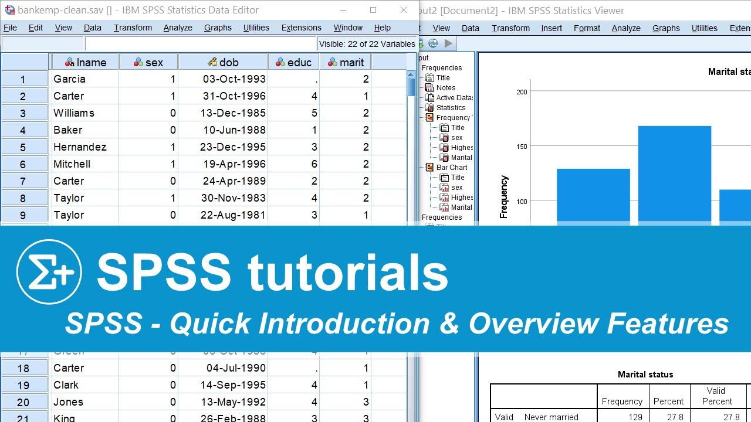Select row header 5 in Data Editor
The image size is (751, 422).
click(x=24, y=147)
